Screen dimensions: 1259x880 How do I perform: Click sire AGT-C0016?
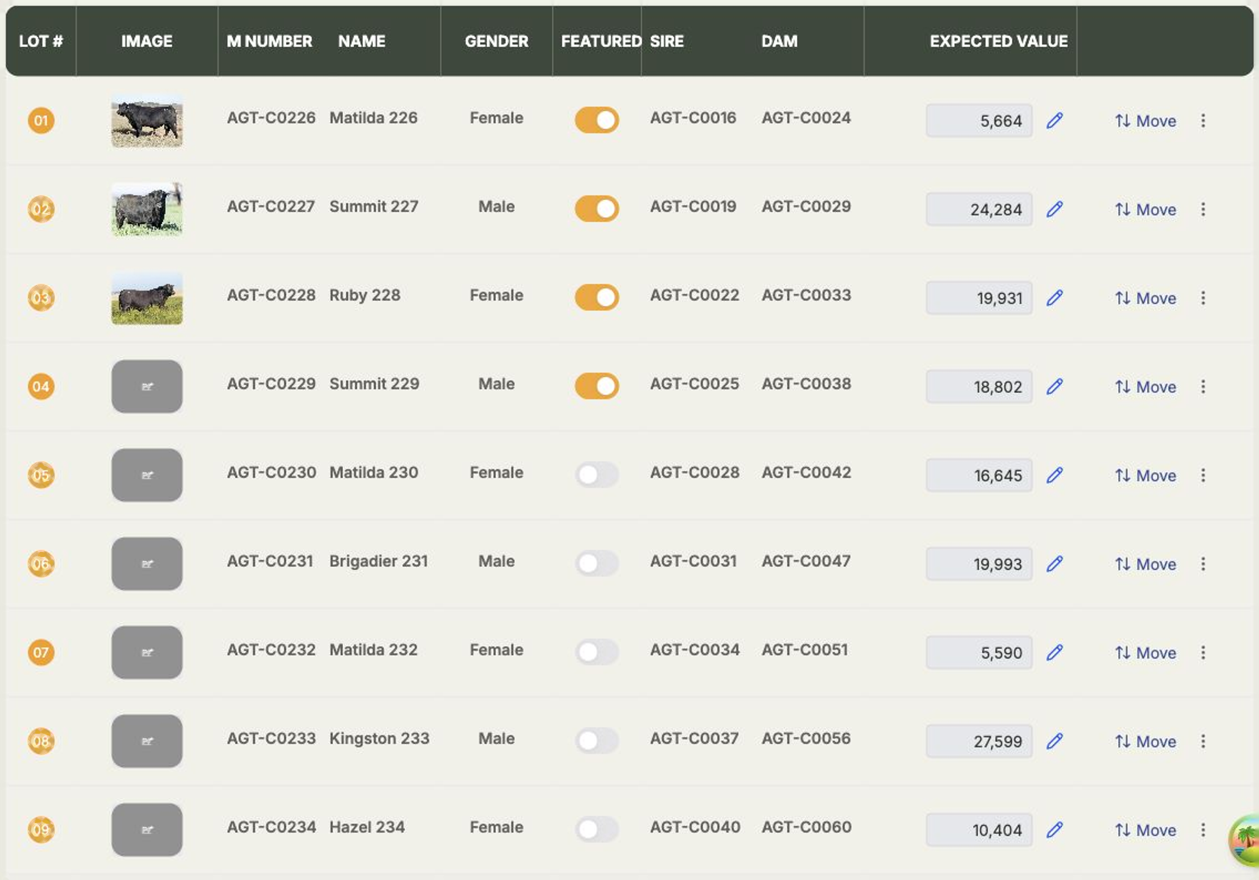693,117
